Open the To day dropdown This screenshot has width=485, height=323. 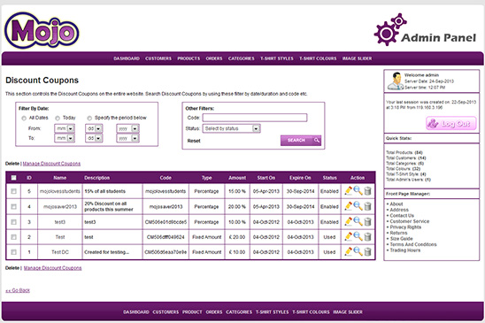click(x=94, y=138)
